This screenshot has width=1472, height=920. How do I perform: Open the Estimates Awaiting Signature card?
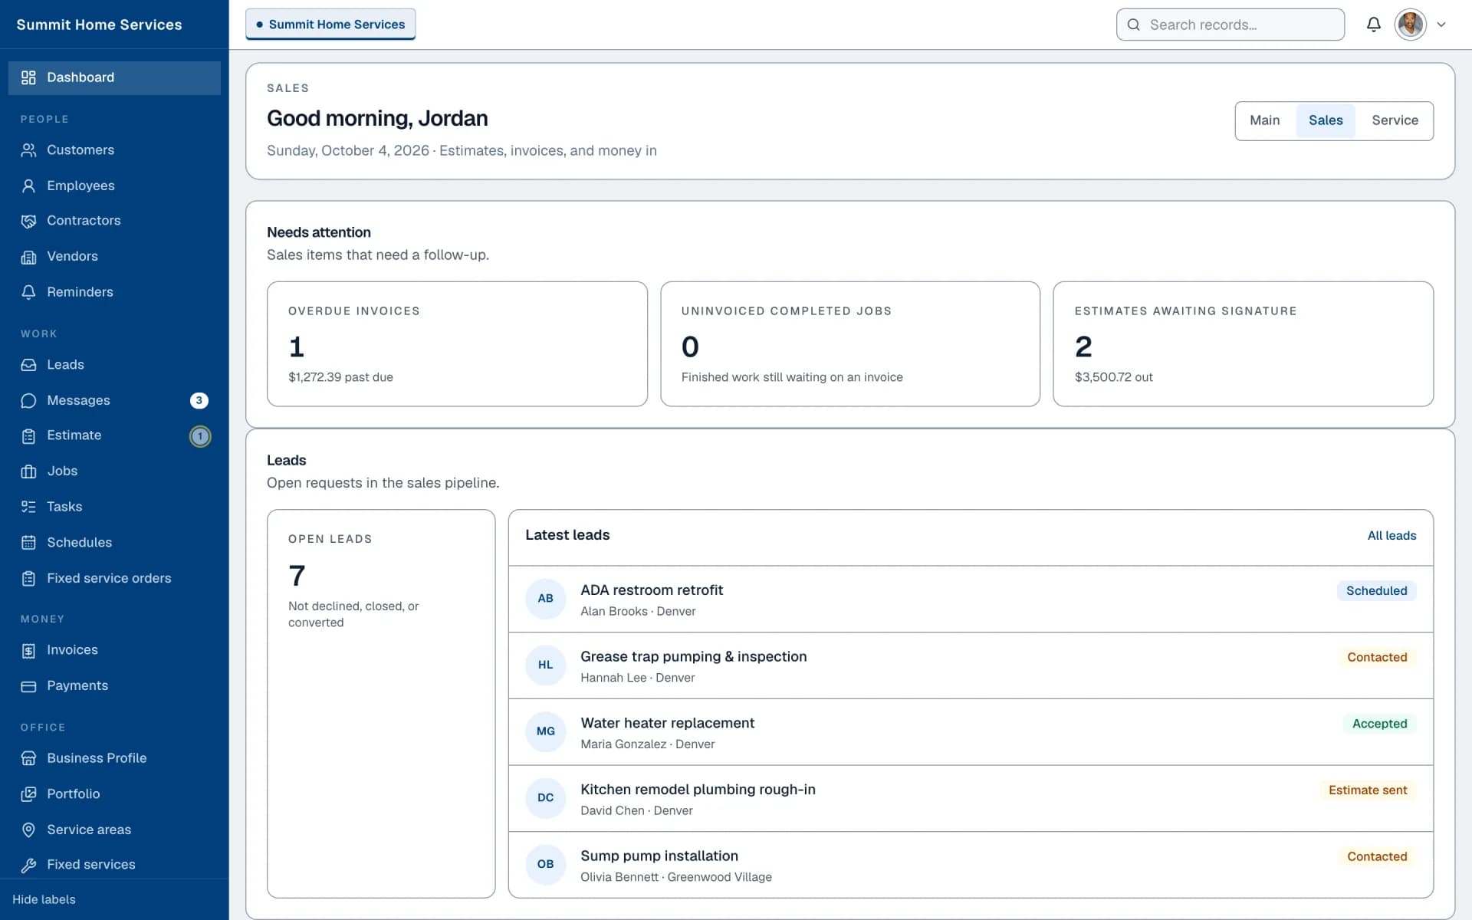click(x=1243, y=343)
